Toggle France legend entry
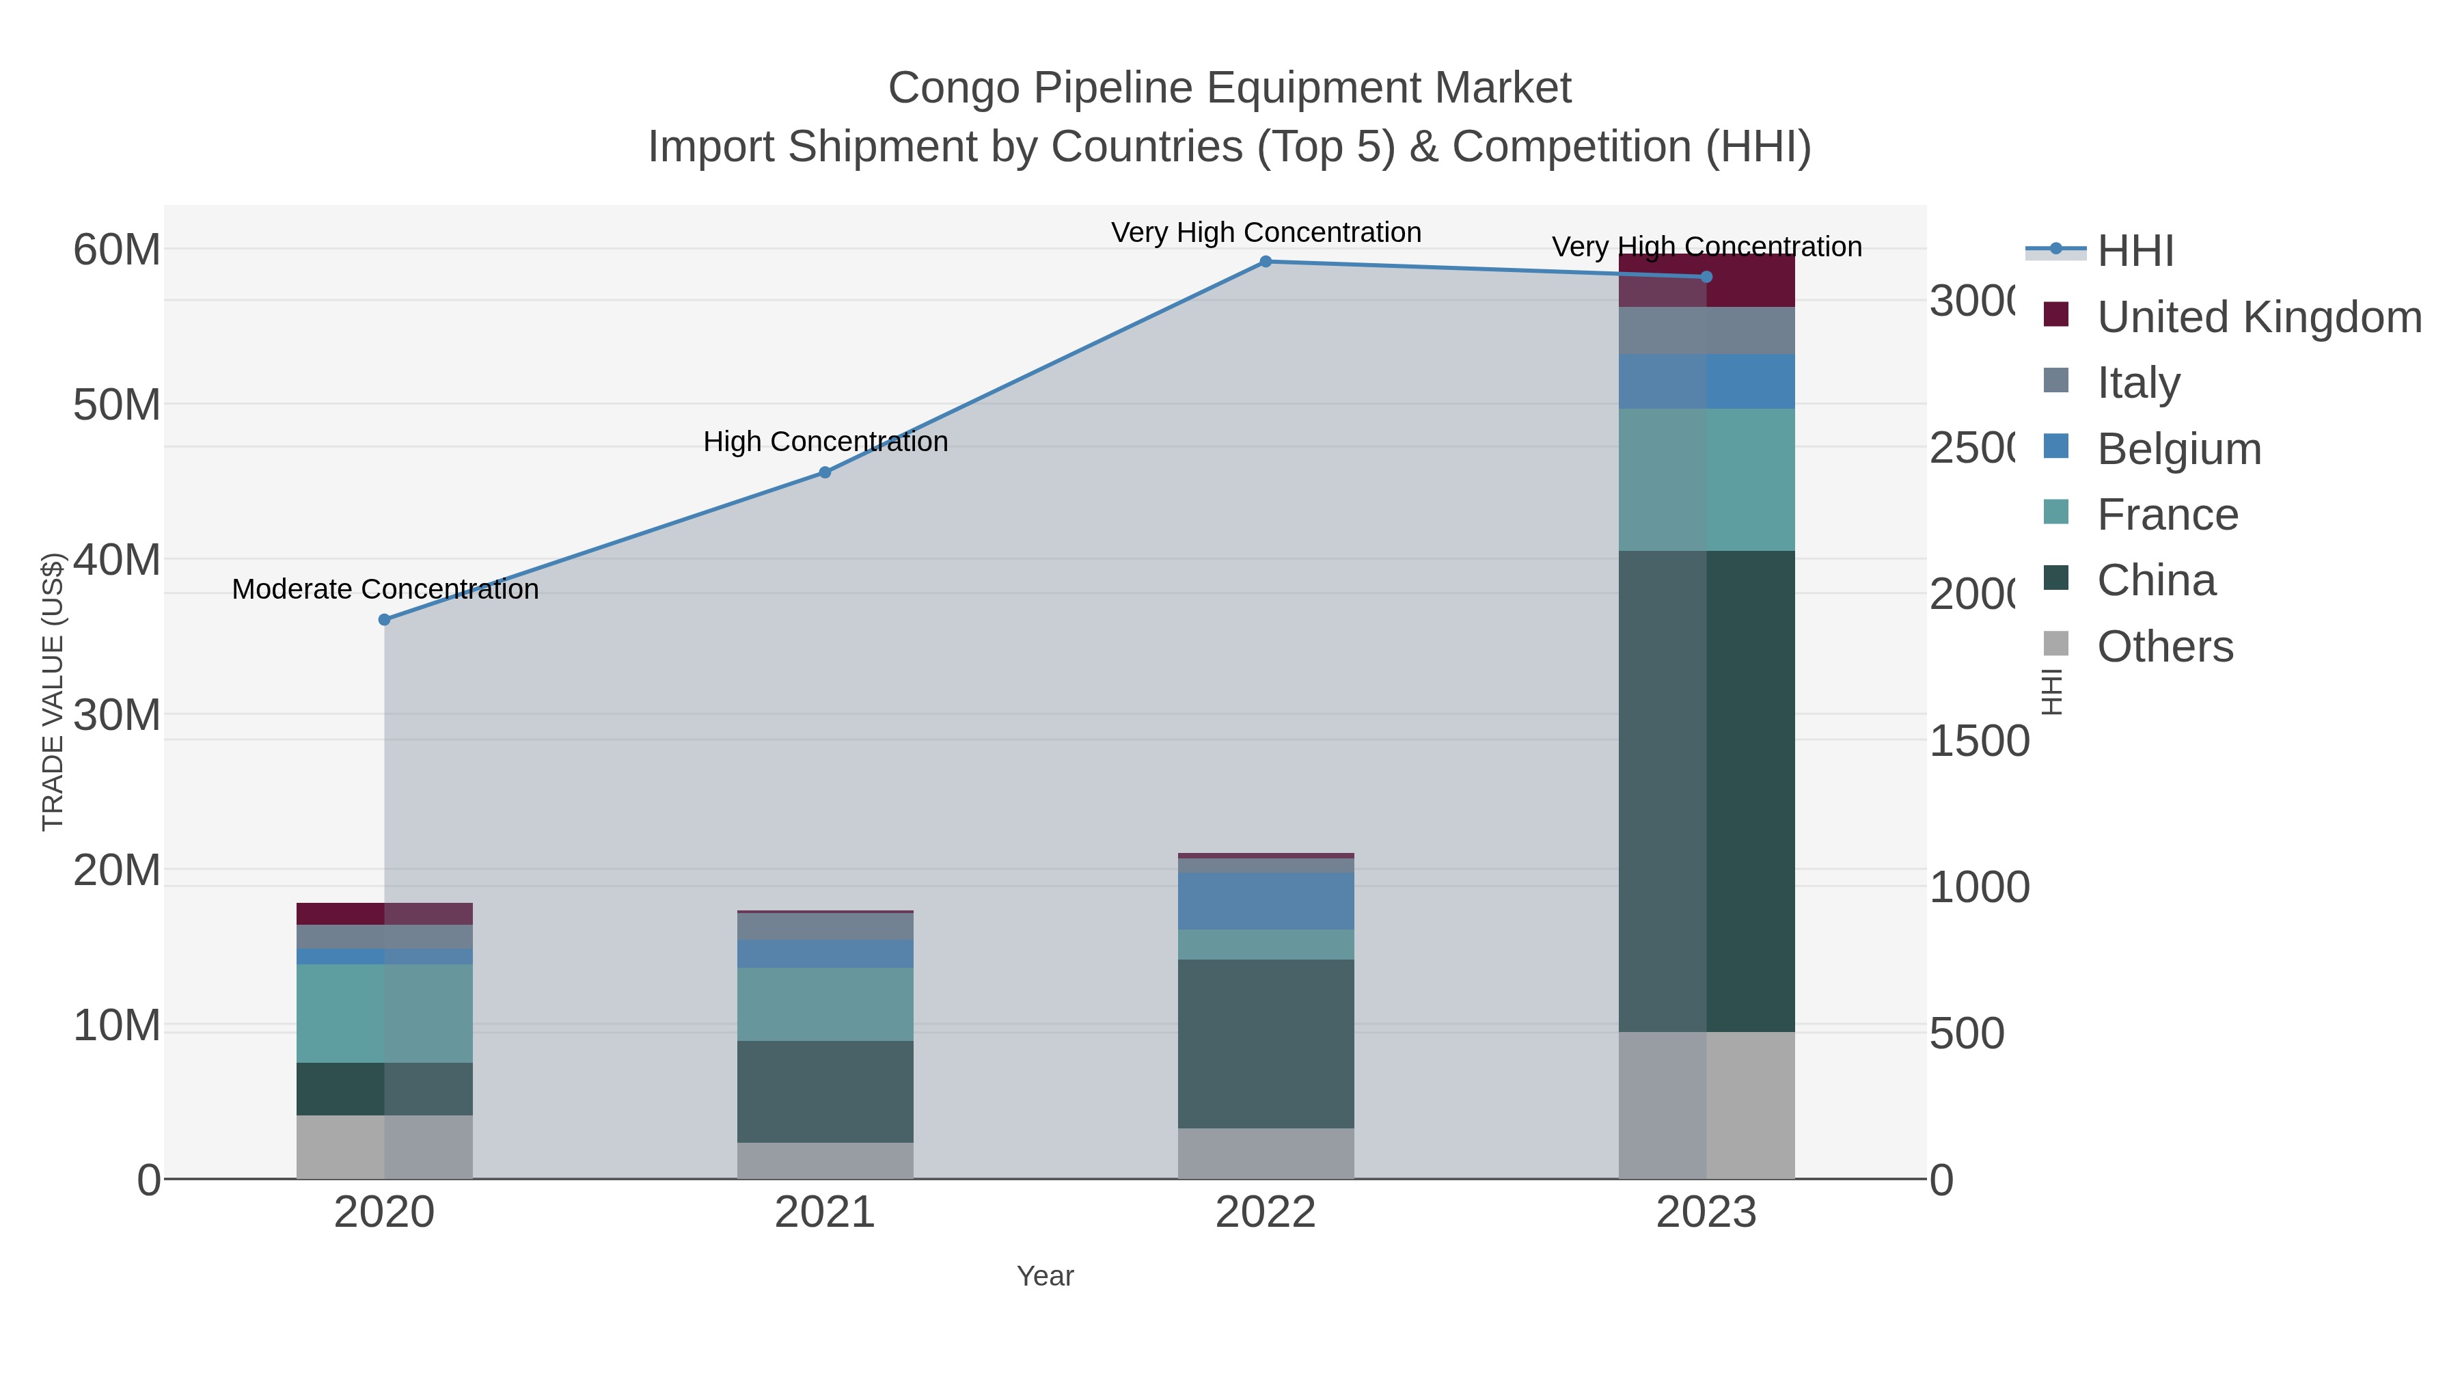Screen dimensions: 2460x1384 click(x=2140, y=515)
